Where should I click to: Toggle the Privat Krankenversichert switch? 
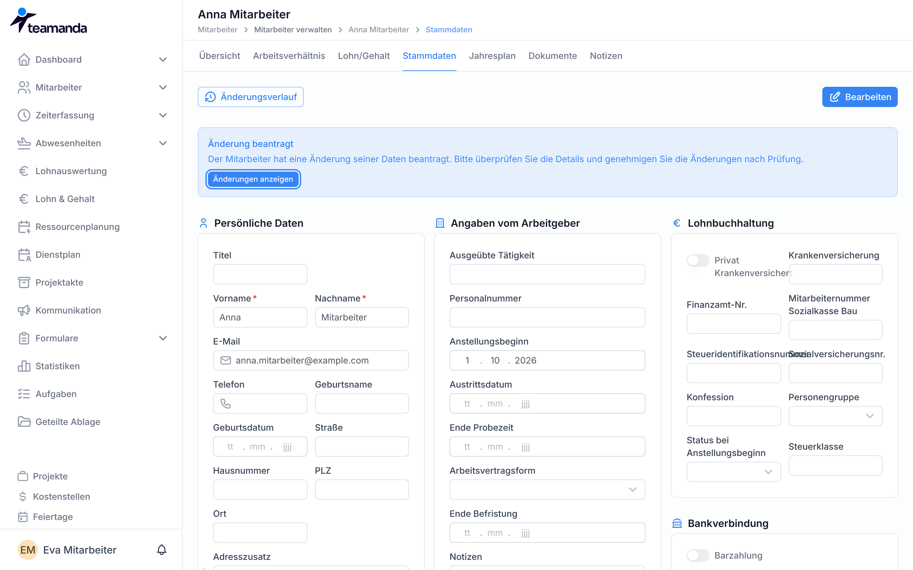coord(697,260)
